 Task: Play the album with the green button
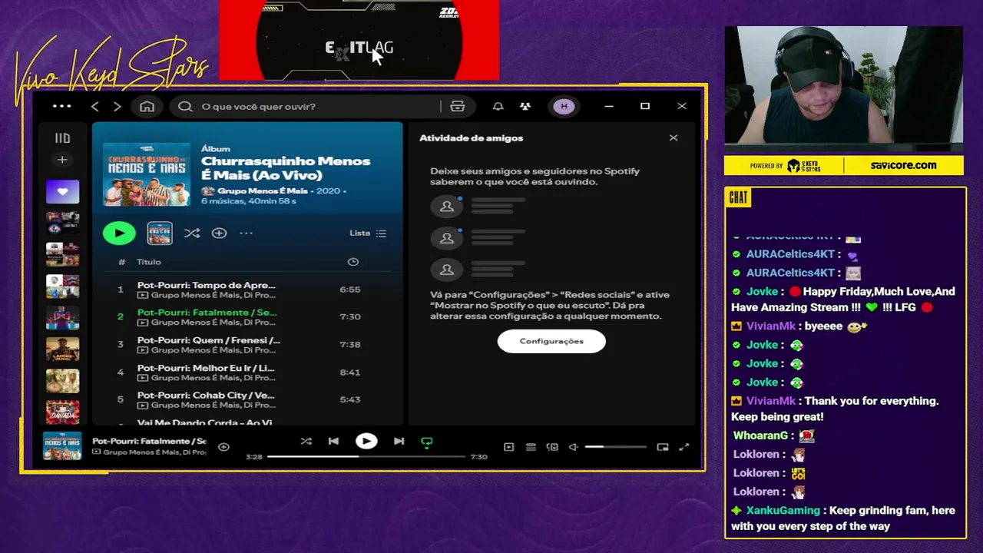(119, 233)
